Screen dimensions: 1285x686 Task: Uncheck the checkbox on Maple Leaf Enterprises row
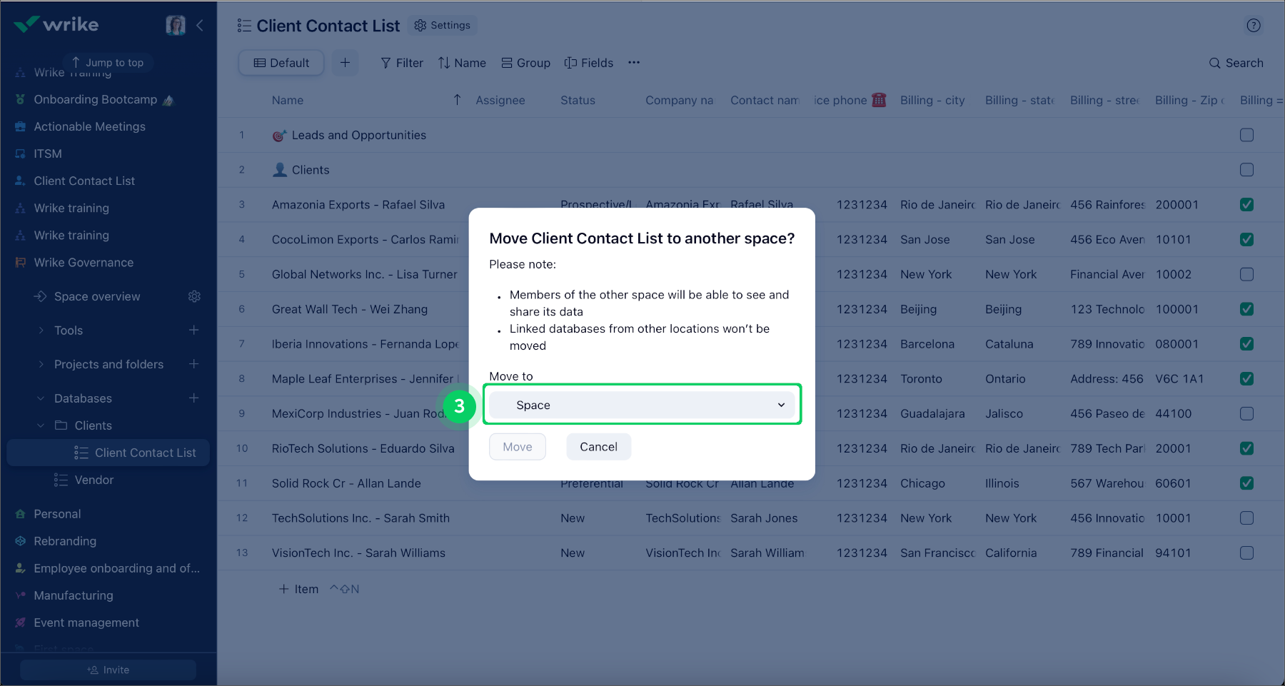coord(1247,378)
